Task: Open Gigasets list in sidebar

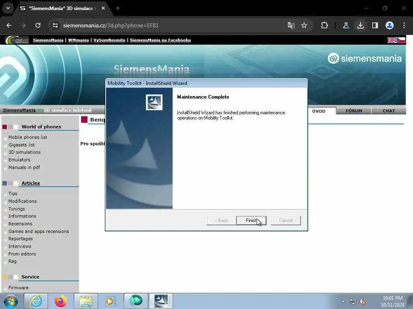Action: click(x=22, y=145)
